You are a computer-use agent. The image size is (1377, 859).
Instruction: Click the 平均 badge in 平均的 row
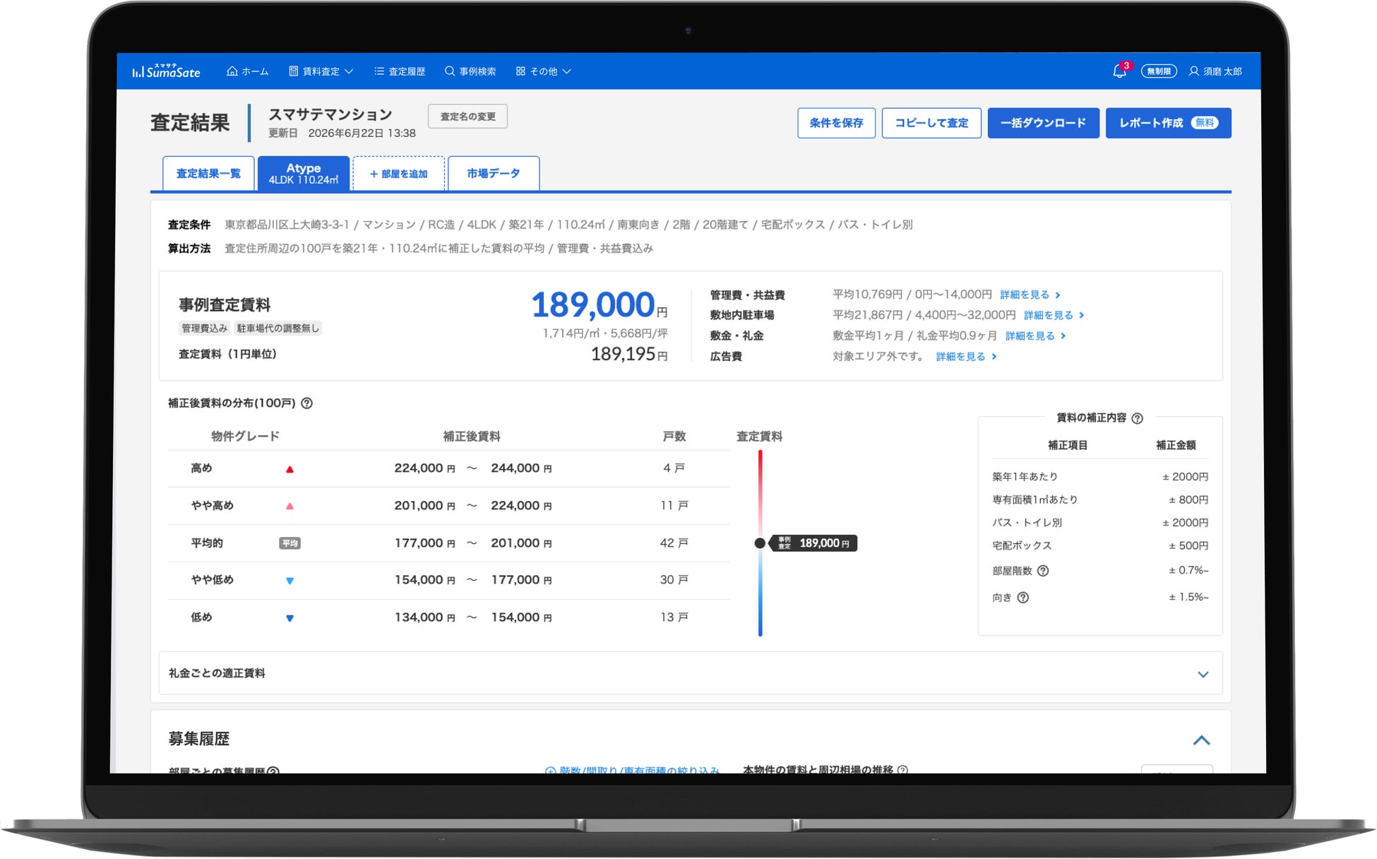coord(290,543)
